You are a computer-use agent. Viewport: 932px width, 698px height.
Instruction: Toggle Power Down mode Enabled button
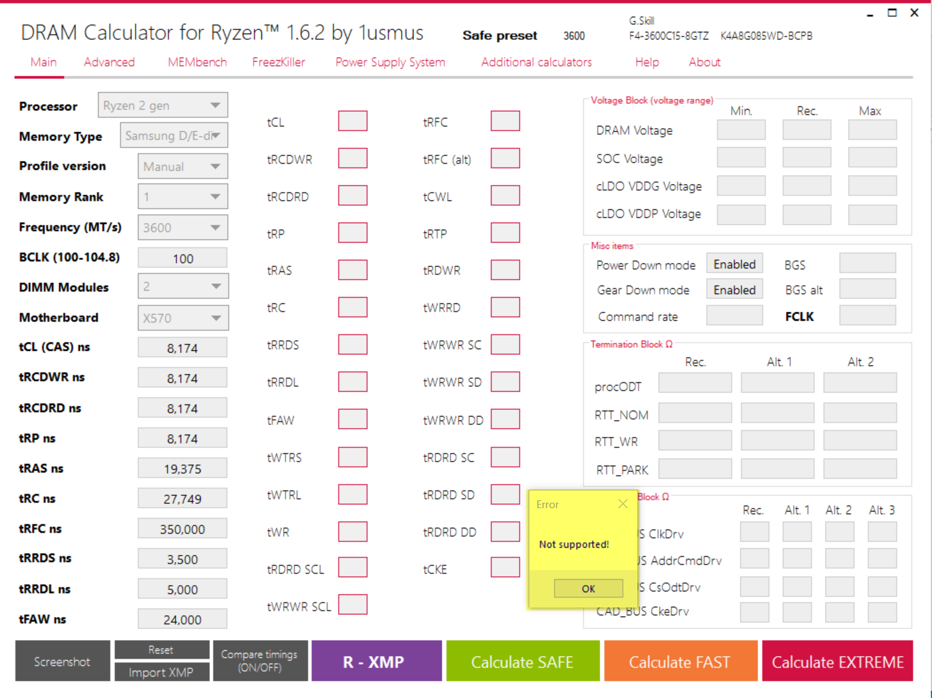tap(734, 264)
